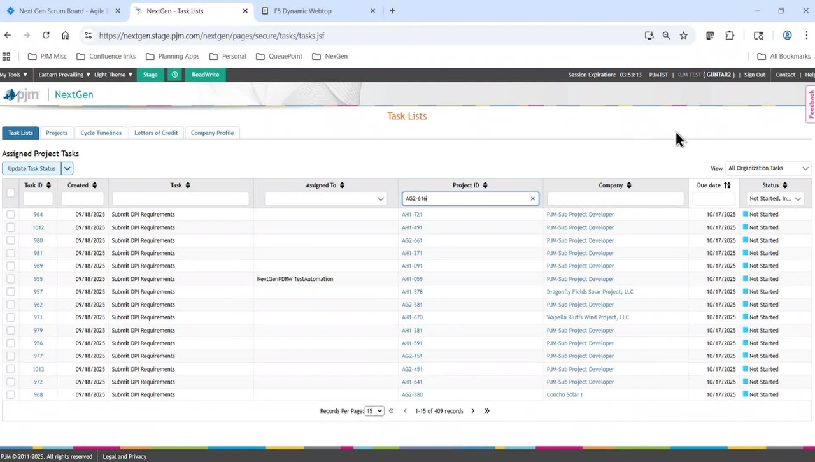Click the Update Task Status button
This screenshot has width=815, height=462.
32,168
